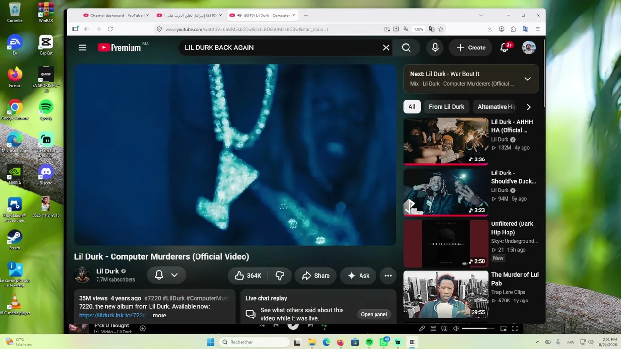The image size is (621, 349).
Task: Show hidden system tray icons
Action: 537,342
